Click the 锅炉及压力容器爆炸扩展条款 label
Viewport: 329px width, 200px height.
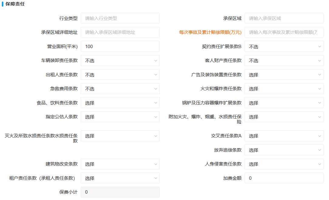click(x=212, y=103)
